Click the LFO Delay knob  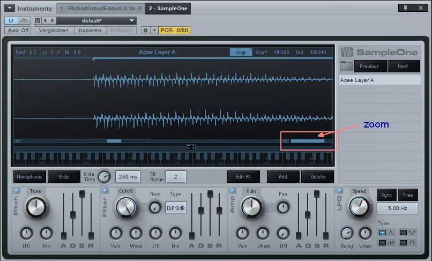point(347,233)
